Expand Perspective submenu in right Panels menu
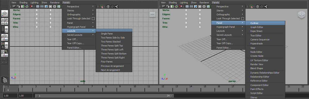Screen dimensions: 309x99 pos(228,6)
